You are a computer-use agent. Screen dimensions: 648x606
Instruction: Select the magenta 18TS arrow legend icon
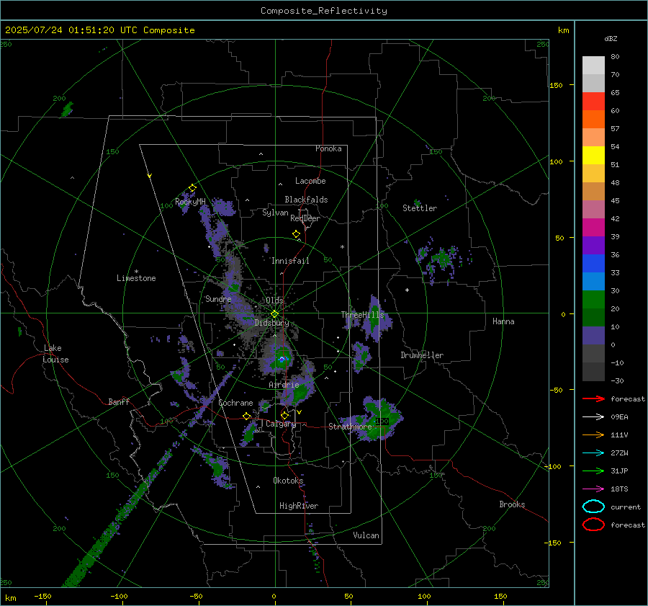(593, 489)
